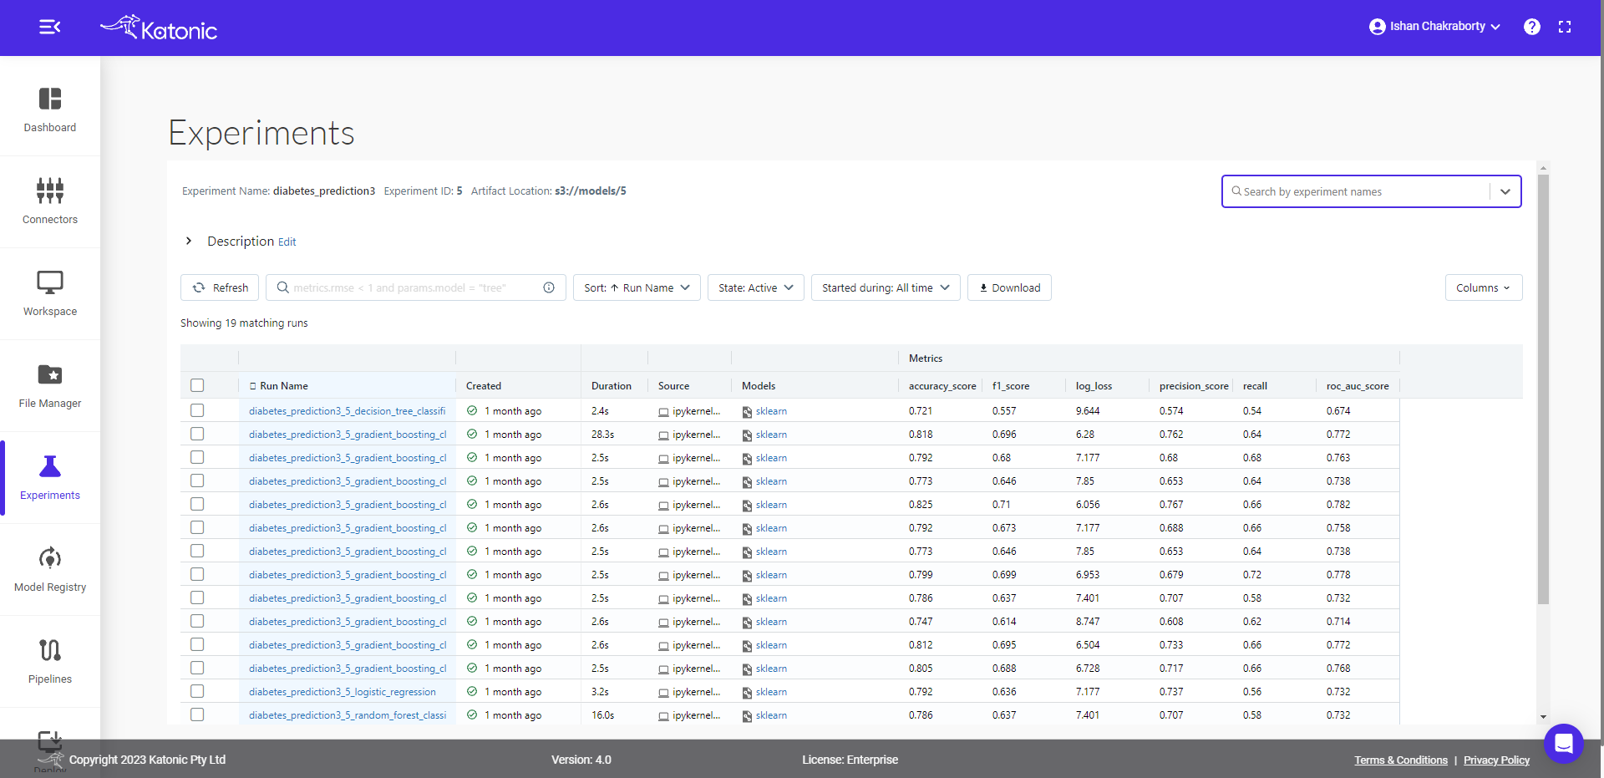Sort by the Run Name column header
This screenshot has height=778, width=1604.
[x=284, y=386]
